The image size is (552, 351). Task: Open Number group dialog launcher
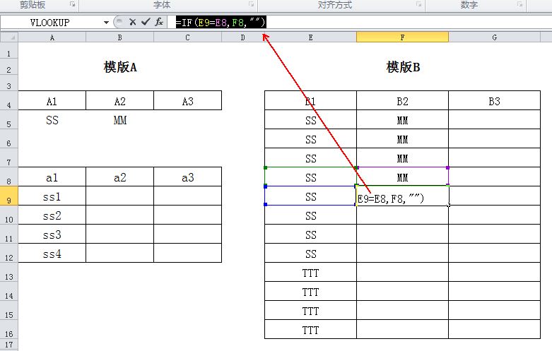pyautogui.click(x=519, y=4)
